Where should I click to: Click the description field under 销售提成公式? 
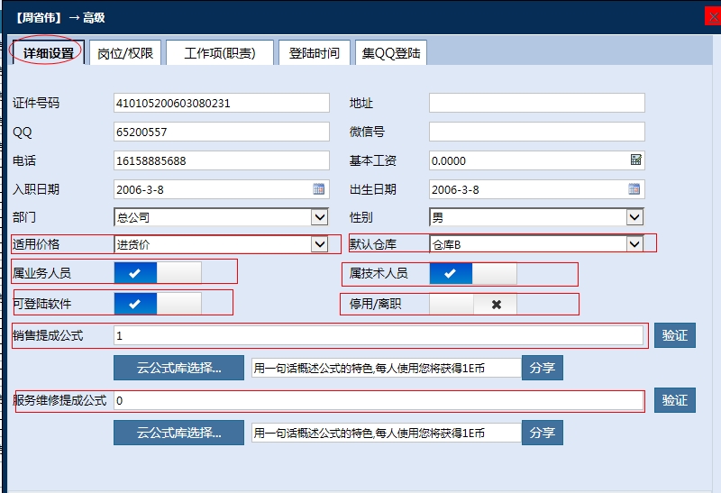coord(387,368)
